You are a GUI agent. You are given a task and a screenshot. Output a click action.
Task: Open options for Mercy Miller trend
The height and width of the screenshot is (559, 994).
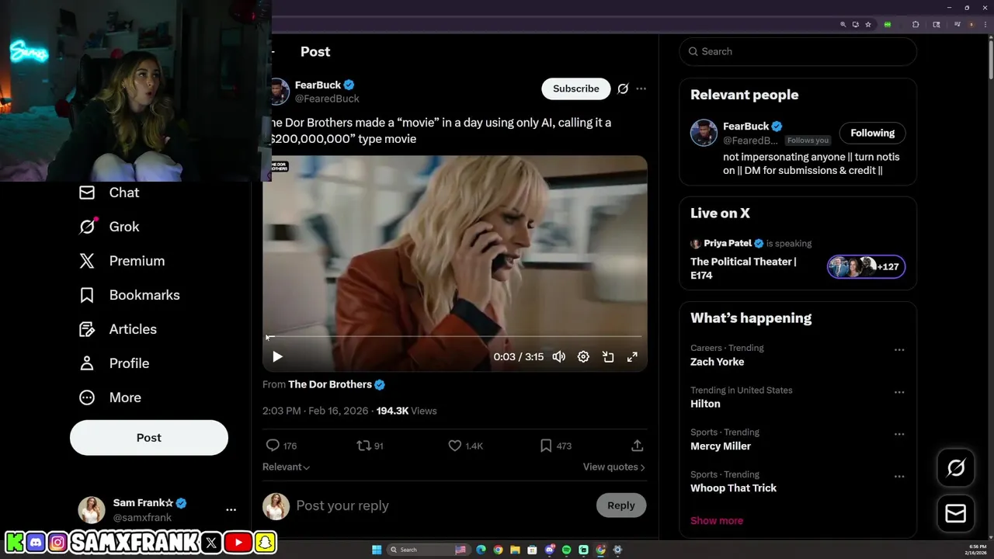point(899,434)
